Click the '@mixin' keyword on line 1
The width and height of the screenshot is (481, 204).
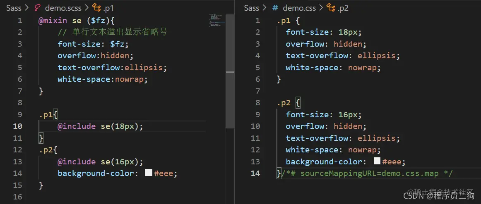[x=53, y=21]
